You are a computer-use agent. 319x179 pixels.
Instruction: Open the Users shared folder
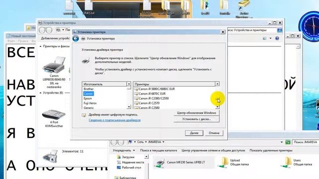pyautogui.click(x=296, y=163)
